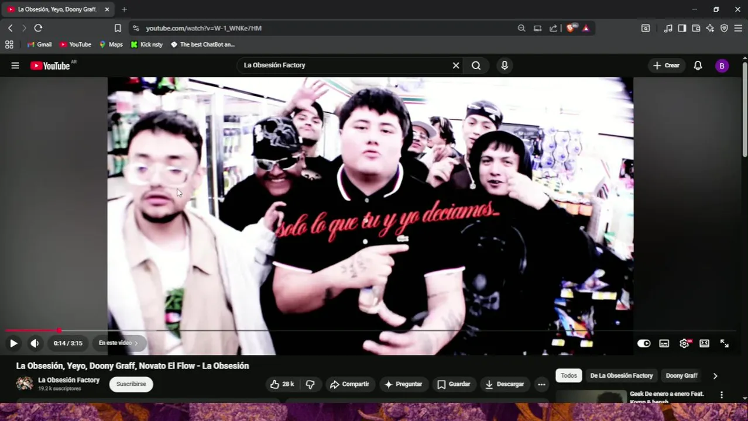Open the purple B account avatar
The width and height of the screenshot is (748, 421).
722,66
